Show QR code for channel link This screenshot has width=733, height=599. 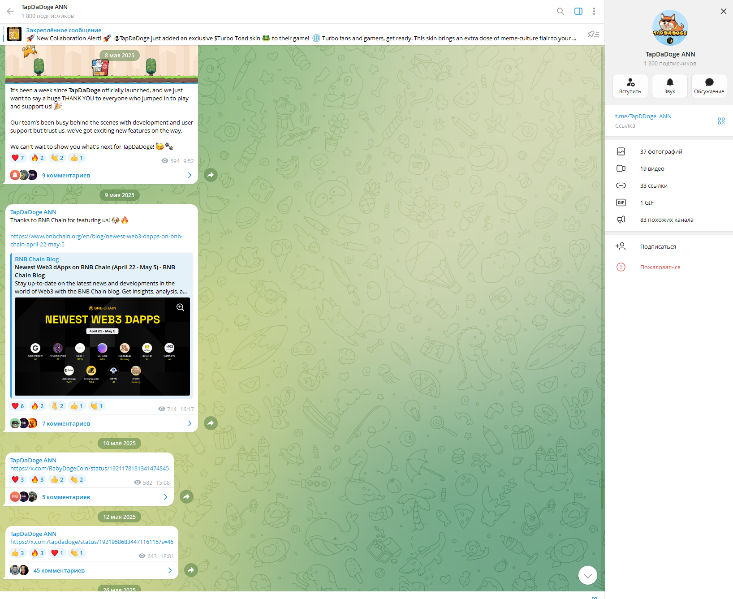coord(721,121)
